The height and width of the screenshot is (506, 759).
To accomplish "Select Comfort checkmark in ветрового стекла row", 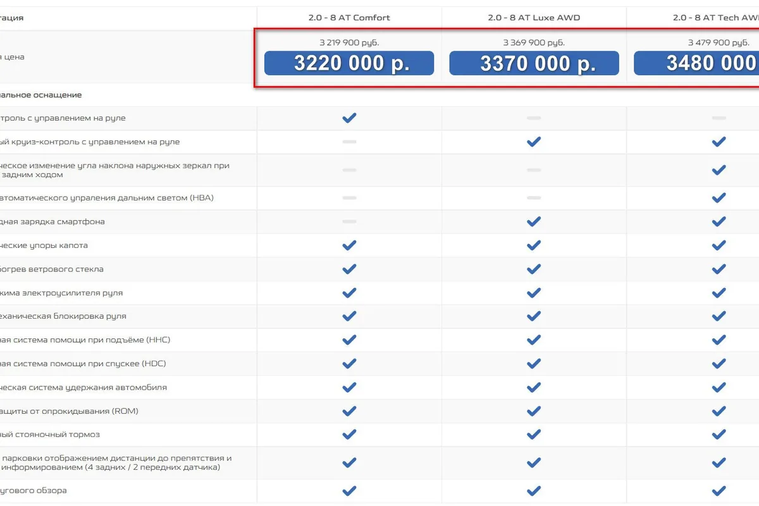I will [x=349, y=269].
